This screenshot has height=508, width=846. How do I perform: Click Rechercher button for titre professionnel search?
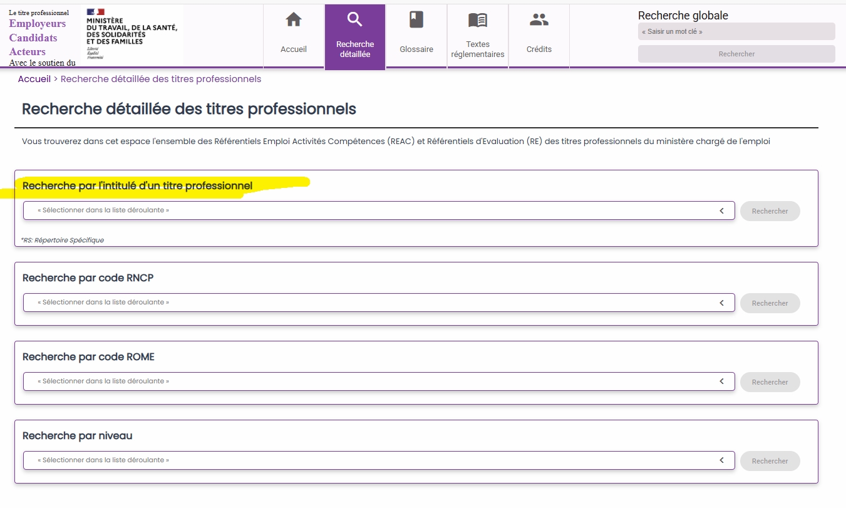(770, 211)
